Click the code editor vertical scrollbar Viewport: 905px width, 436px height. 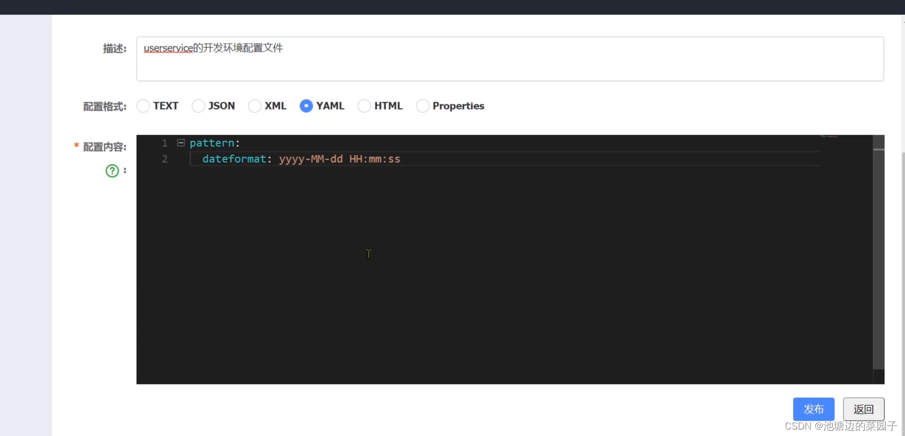878,253
